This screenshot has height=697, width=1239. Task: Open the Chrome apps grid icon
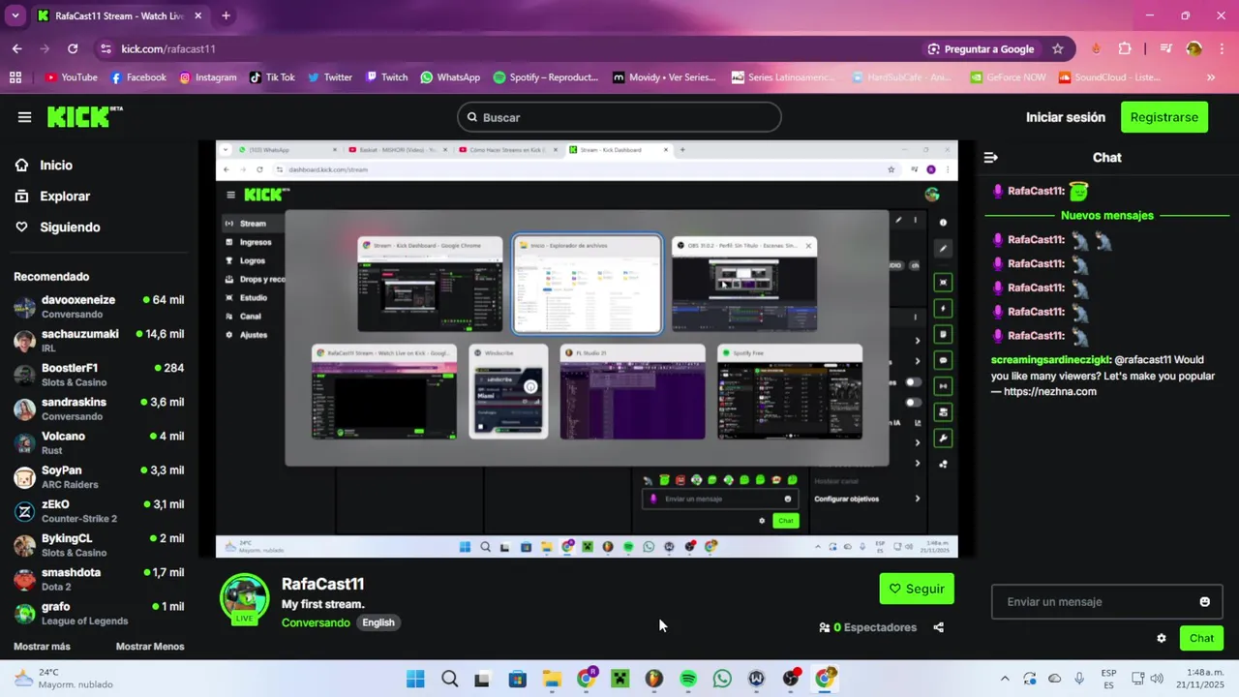[x=15, y=77]
